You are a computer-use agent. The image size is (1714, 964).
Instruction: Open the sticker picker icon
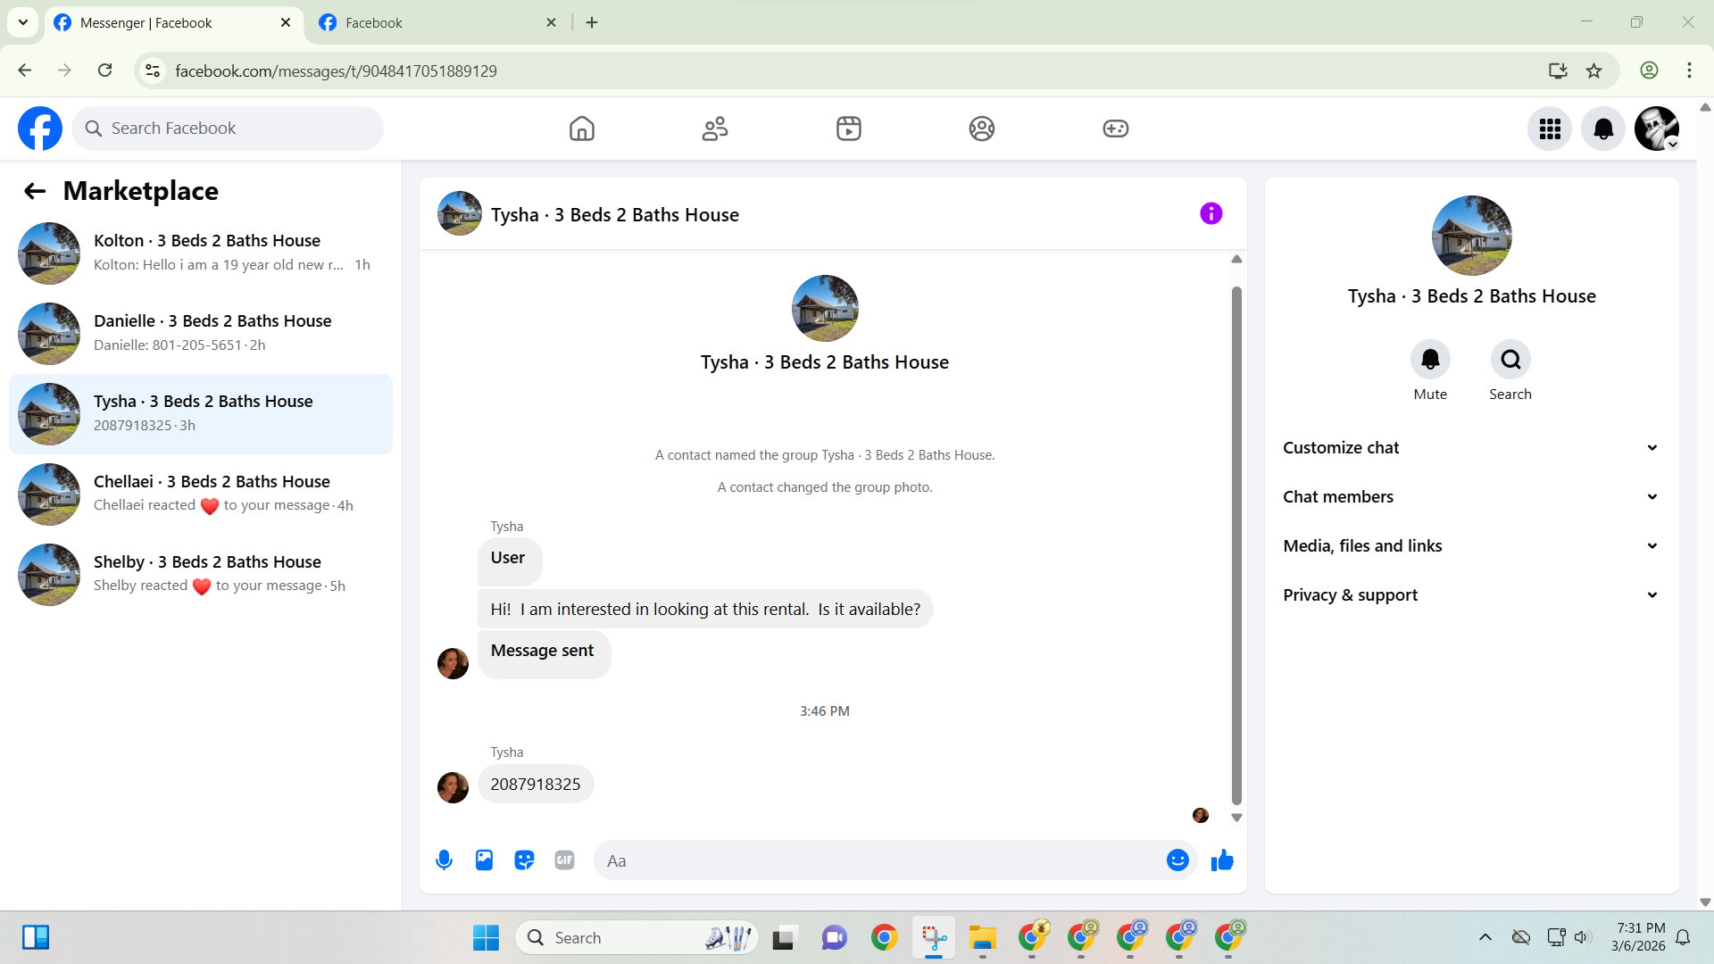click(524, 860)
